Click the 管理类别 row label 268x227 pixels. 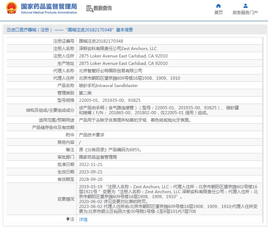(66, 93)
